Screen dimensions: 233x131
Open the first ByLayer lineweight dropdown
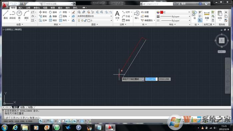click(x=175, y=16)
